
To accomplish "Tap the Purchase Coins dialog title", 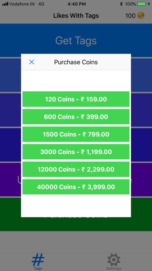I will coord(76,62).
